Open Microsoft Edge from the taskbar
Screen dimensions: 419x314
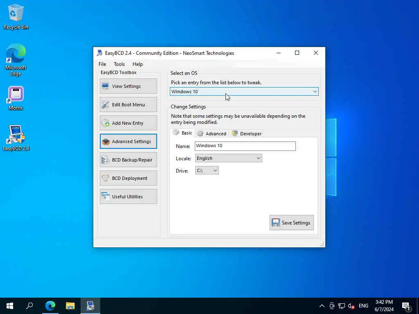pyautogui.click(x=50, y=306)
